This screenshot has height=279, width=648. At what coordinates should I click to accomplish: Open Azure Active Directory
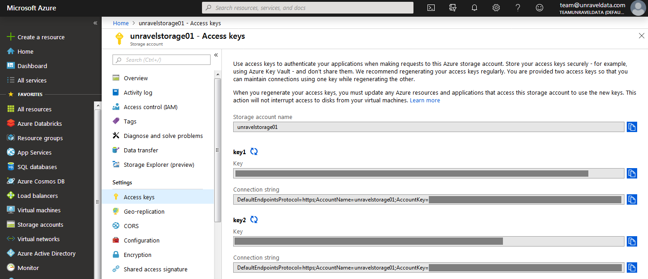pyautogui.click(x=47, y=253)
